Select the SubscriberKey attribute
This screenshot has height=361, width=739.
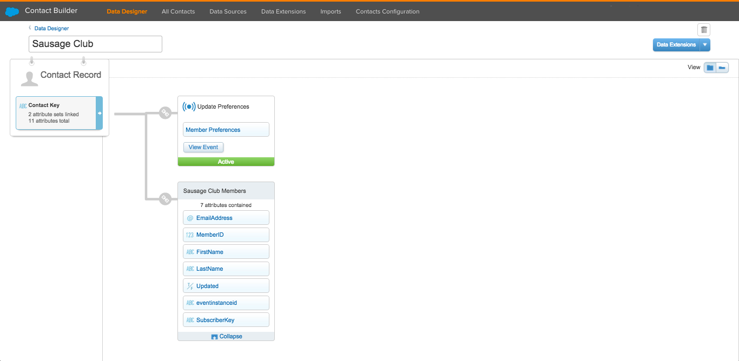[x=226, y=320]
